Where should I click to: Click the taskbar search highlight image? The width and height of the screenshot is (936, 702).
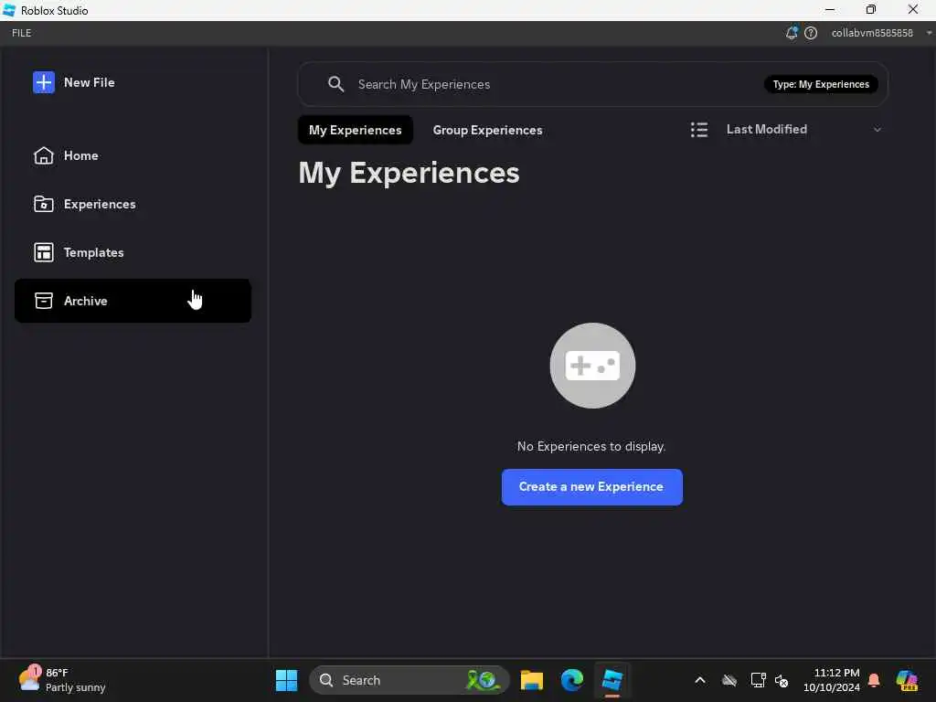pos(483,680)
